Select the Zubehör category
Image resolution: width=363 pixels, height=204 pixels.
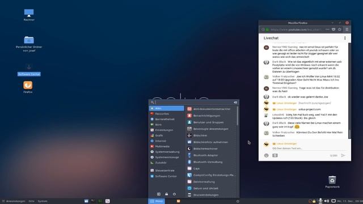pos(166,163)
